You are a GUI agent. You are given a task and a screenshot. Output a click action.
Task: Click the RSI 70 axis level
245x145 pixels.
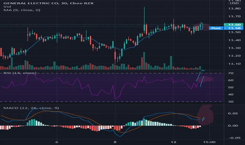click(231, 73)
